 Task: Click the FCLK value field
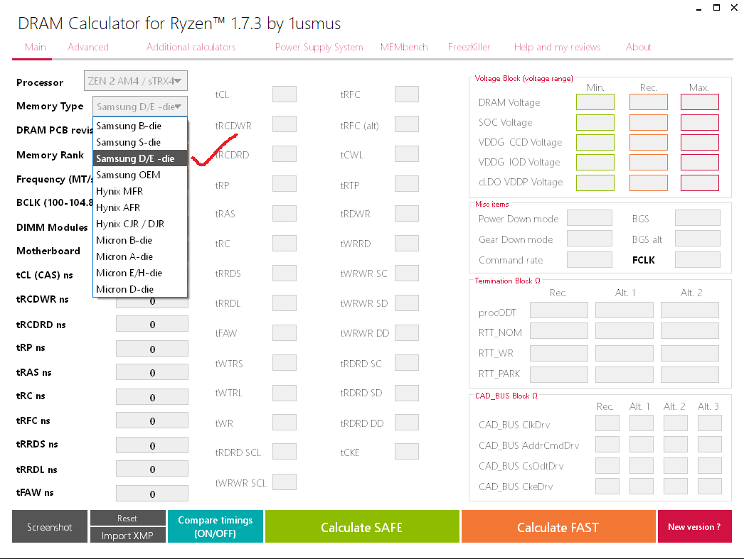click(698, 259)
